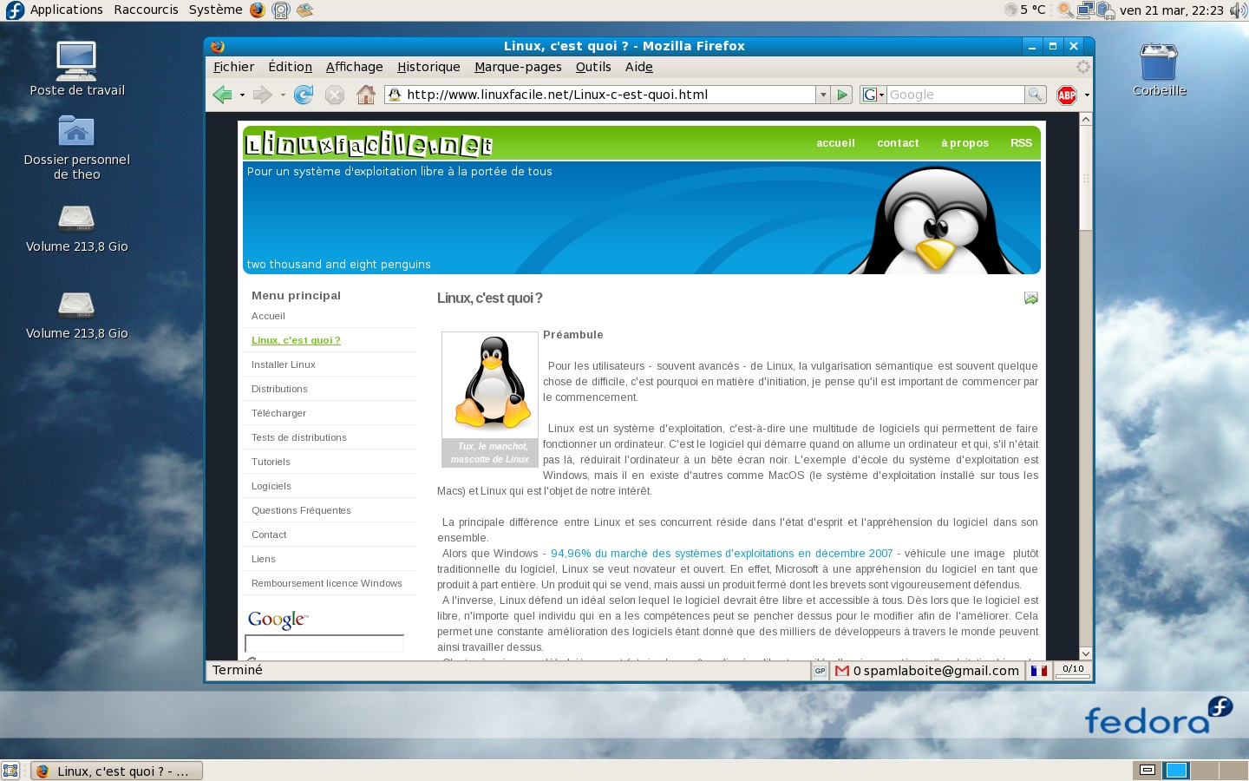Switch to the blue highlighted workspace
The height and width of the screenshot is (781, 1249).
coord(1176,770)
